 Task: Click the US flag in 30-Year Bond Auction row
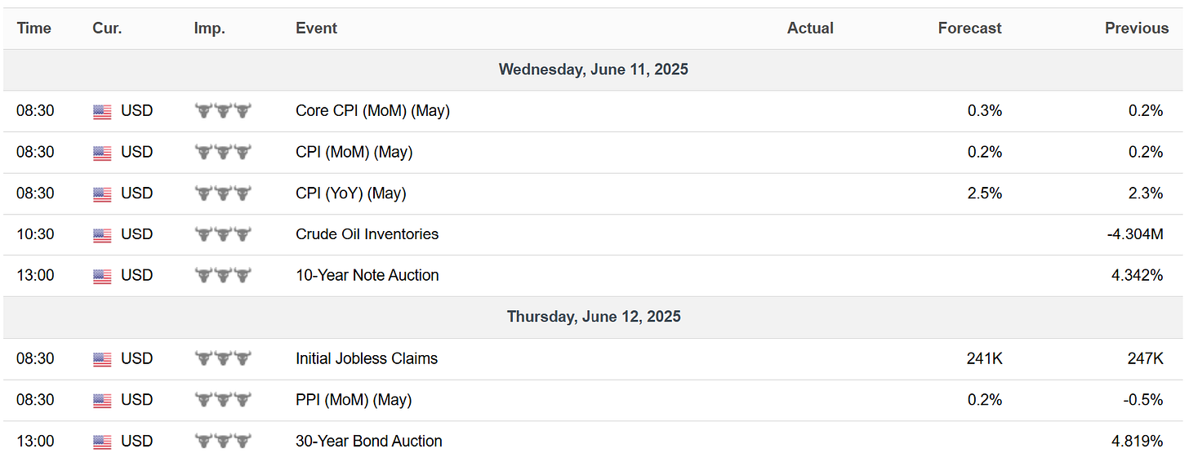click(x=102, y=442)
